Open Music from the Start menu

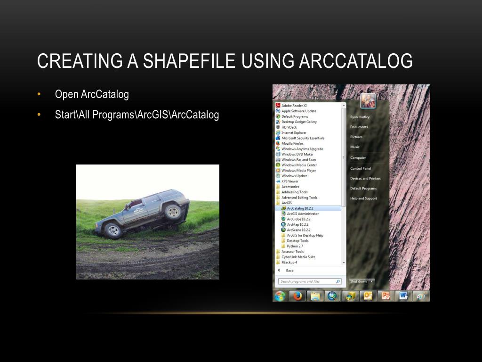[355, 147]
